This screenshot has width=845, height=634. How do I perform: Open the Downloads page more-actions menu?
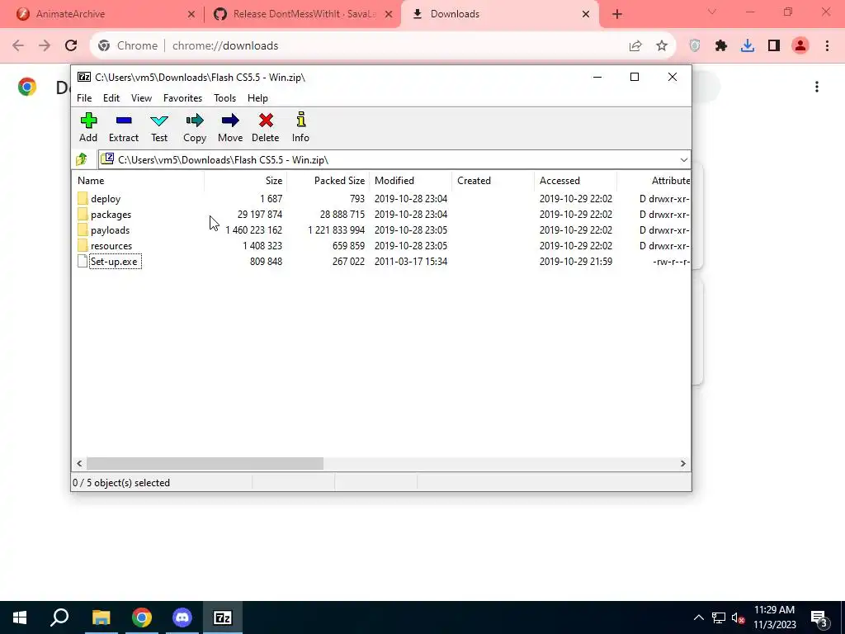817,87
